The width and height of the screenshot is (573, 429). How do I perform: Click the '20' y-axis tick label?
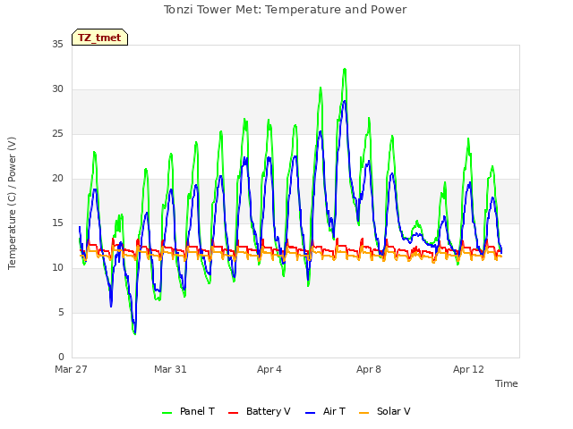click(57, 179)
